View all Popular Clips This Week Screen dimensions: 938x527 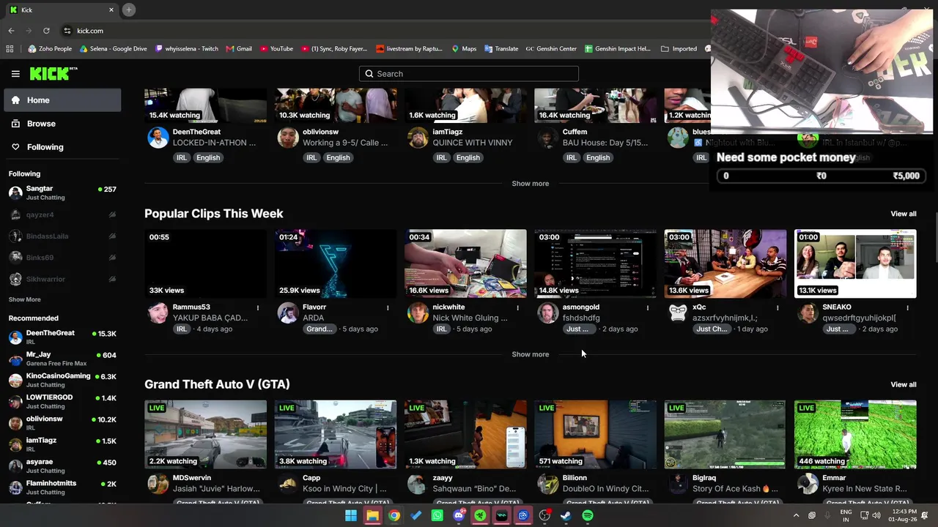coord(904,214)
